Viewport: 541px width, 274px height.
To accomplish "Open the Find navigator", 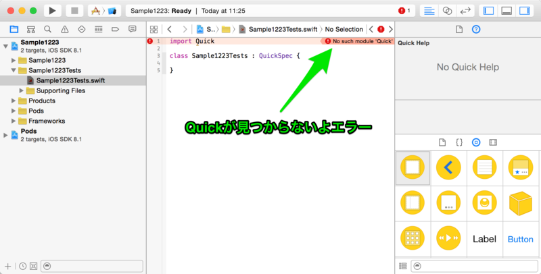I will [x=47, y=29].
